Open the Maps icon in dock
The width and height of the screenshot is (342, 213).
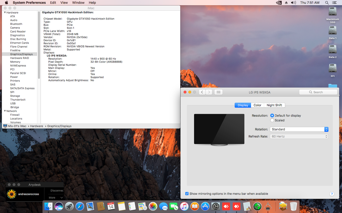pyautogui.click(x=142, y=206)
